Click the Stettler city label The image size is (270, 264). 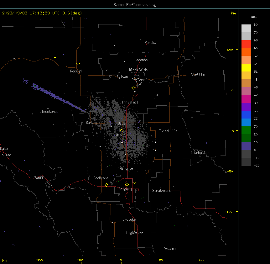pyautogui.click(x=199, y=74)
